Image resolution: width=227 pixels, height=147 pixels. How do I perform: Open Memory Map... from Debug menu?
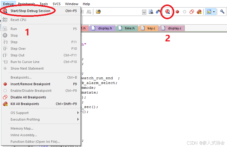tap(41, 128)
